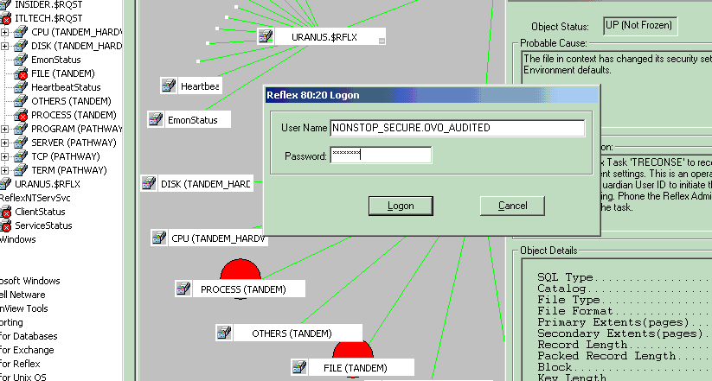Screen dimensions: 712x381
Task: Expand the TCP (PATHWAY) tree node
Action: click(4, 156)
